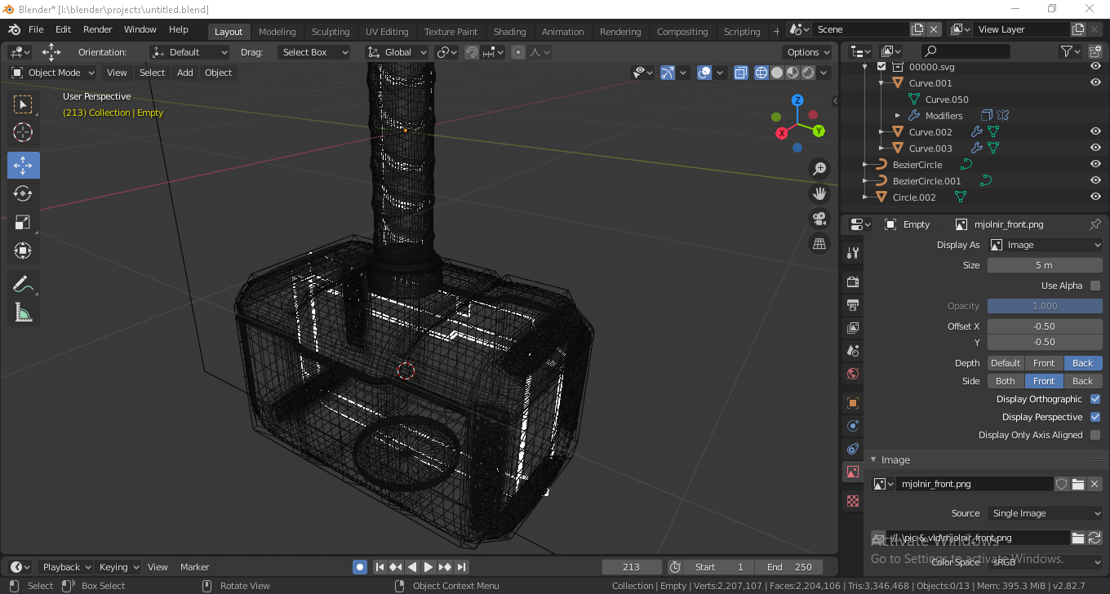Click the Opacity slider
Image resolution: width=1110 pixels, height=594 pixels.
pyautogui.click(x=1045, y=306)
